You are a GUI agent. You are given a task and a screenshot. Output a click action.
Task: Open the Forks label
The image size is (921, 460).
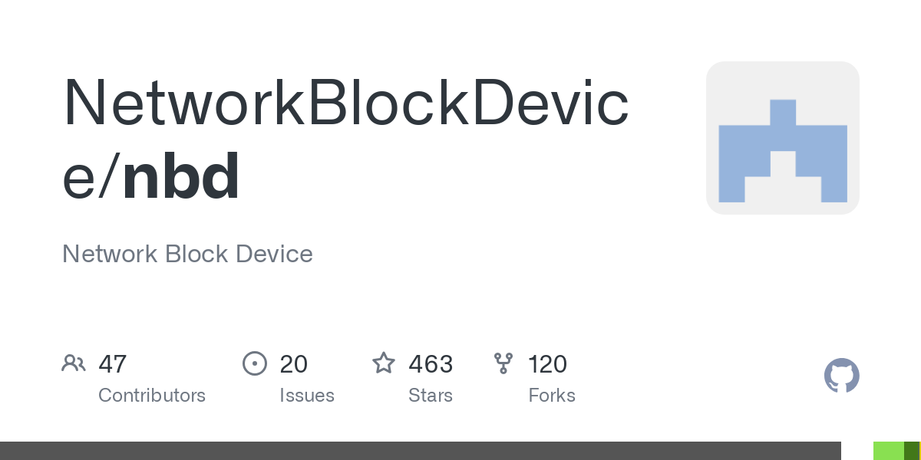pyautogui.click(x=552, y=396)
